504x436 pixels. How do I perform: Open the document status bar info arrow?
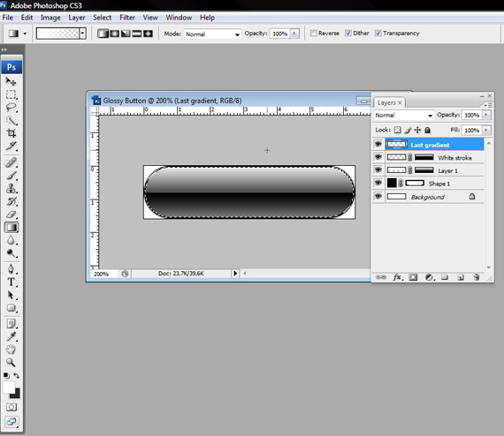click(235, 274)
